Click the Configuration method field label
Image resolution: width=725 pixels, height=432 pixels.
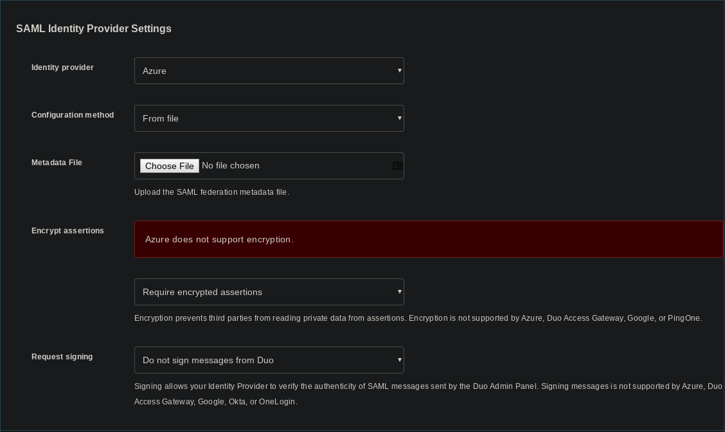(73, 115)
